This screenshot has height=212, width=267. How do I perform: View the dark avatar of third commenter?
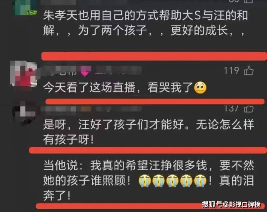[x=24, y=112]
